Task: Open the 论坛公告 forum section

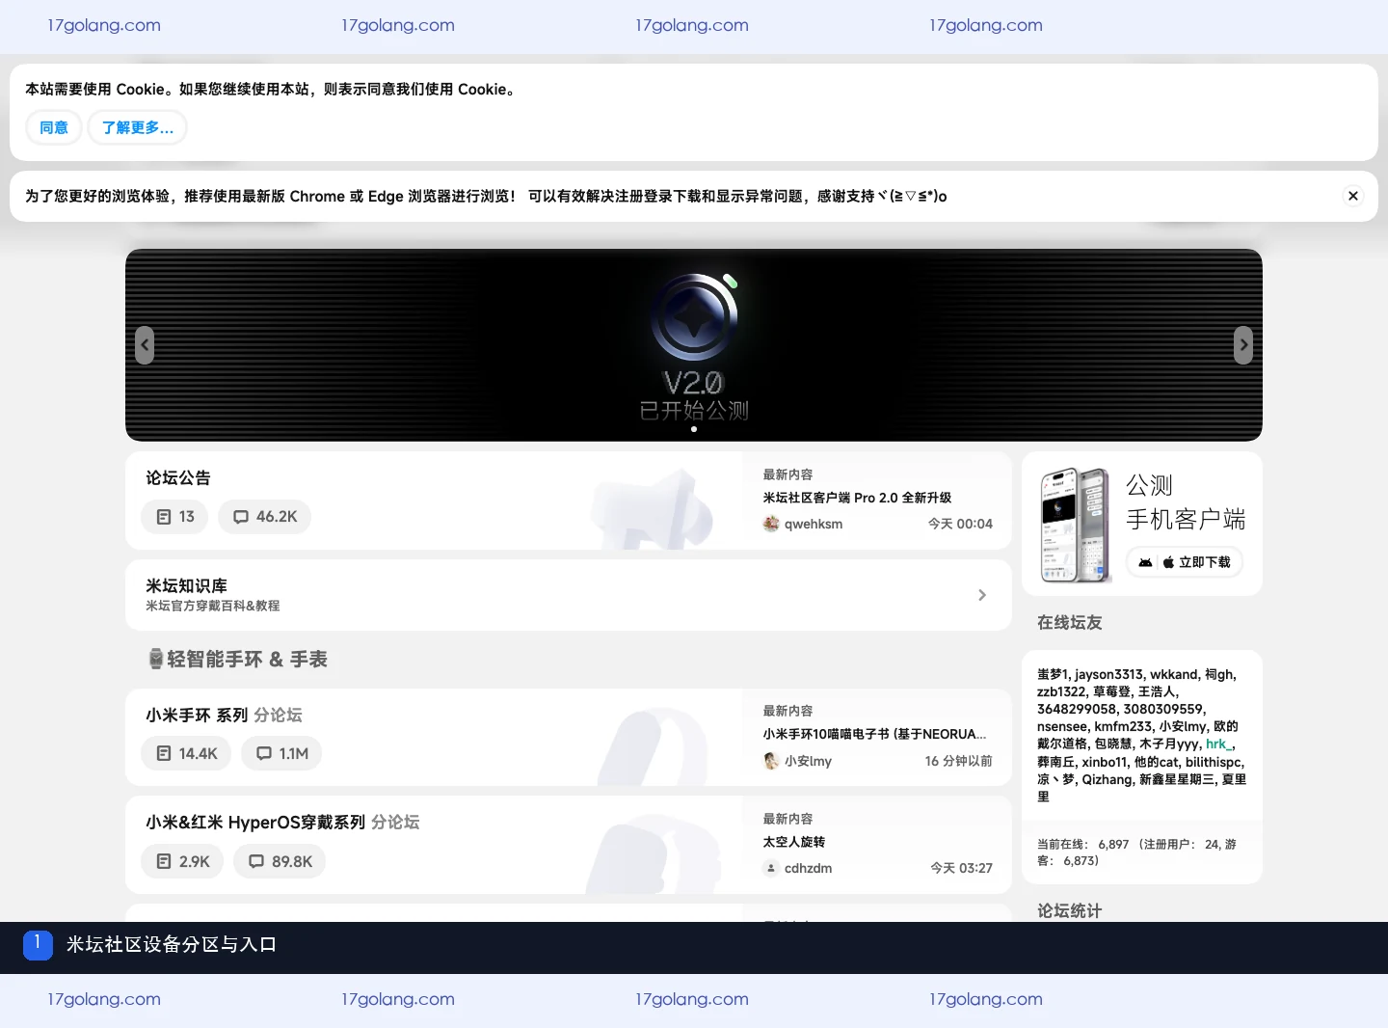Action: click(x=178, y=477)
